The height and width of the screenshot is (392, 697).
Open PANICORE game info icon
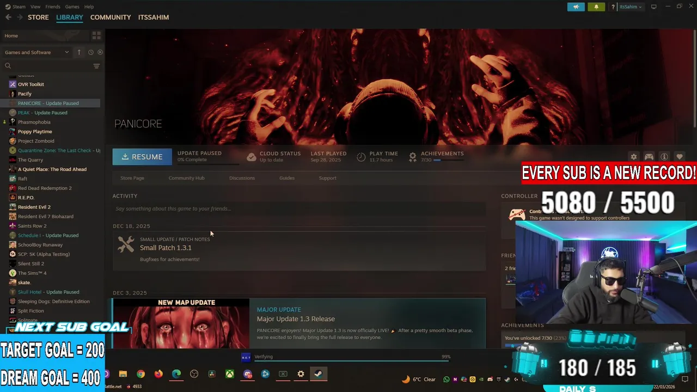pyautogui.click(x=664, y=157)
